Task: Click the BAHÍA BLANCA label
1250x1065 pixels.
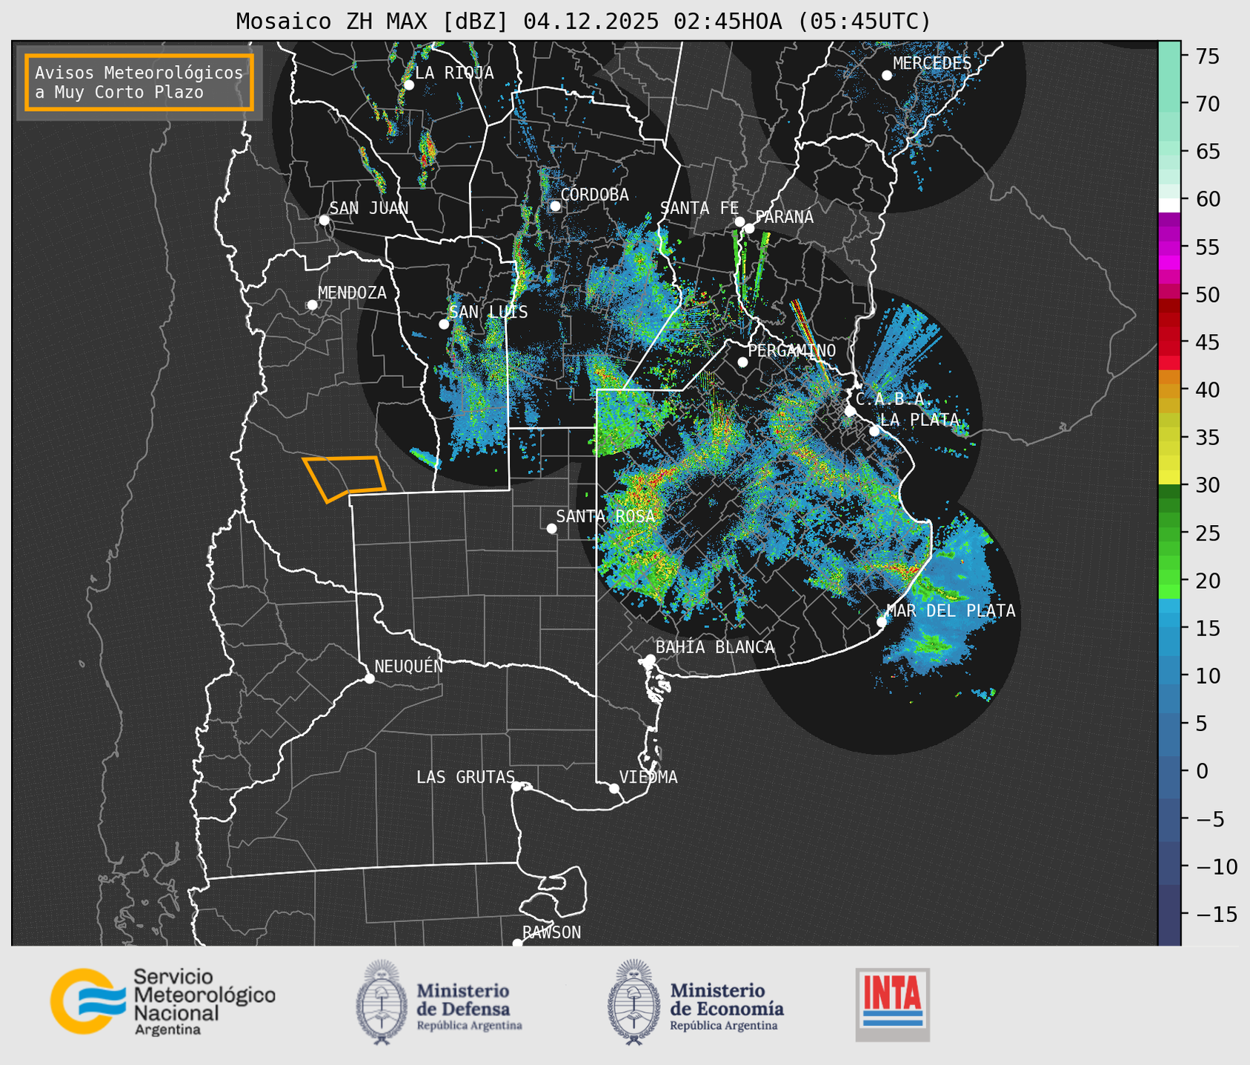Action: 715,647
